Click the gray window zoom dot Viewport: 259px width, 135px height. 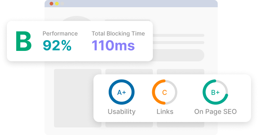[x=62, y=4]
